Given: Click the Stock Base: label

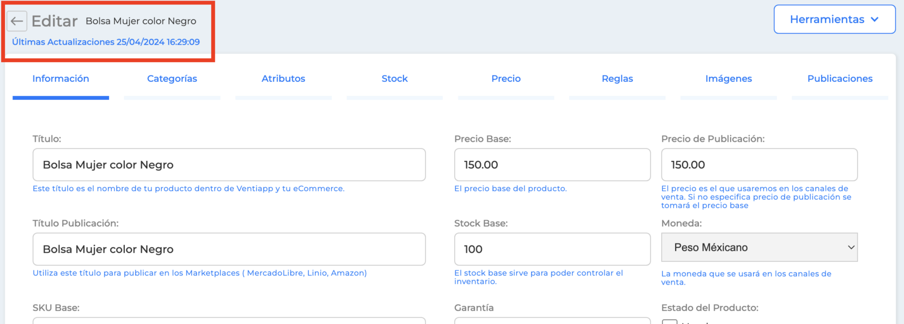Looking at the screenshot, I should (481, 224).
